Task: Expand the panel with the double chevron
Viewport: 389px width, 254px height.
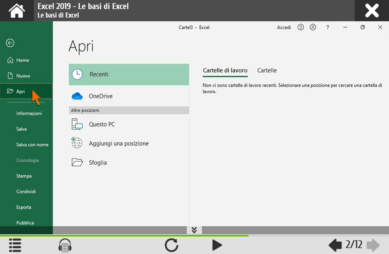Action: point(194,230)
